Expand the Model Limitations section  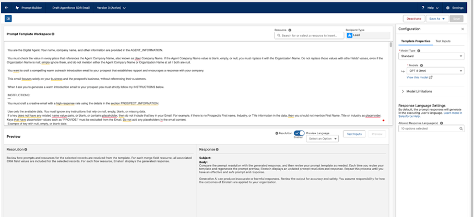pos(417,91)
